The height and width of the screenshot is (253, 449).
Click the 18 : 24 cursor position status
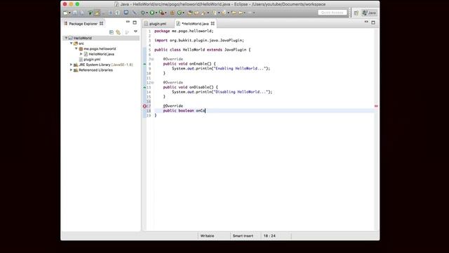point(269,236)
